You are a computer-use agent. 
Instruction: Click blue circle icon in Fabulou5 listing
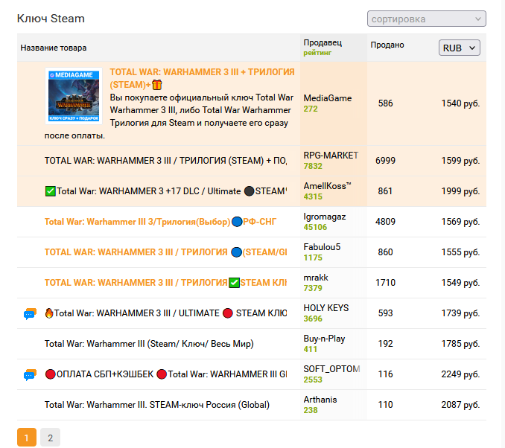[x=236, y=252]
